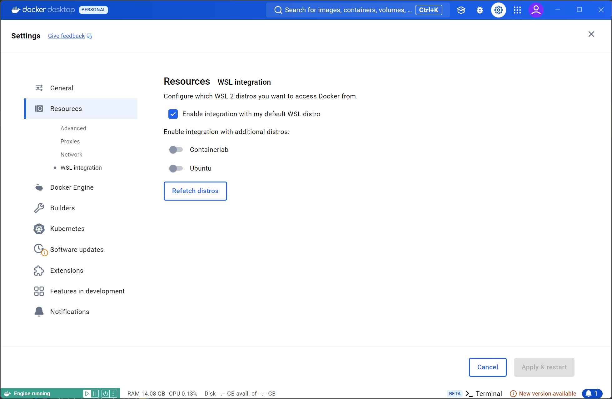Viewport: 612px width, 399px height.
Task: Enable the Containerlab distro toggle
Action: (x=176, y=150)
